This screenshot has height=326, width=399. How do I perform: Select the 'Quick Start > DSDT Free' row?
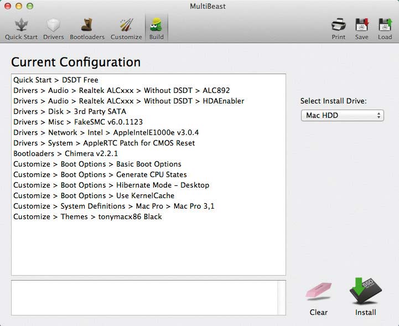tap(148, 80)
